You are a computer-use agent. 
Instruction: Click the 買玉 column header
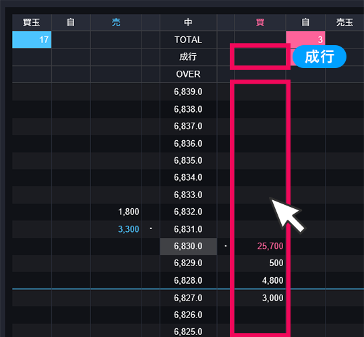pos(32,22)
